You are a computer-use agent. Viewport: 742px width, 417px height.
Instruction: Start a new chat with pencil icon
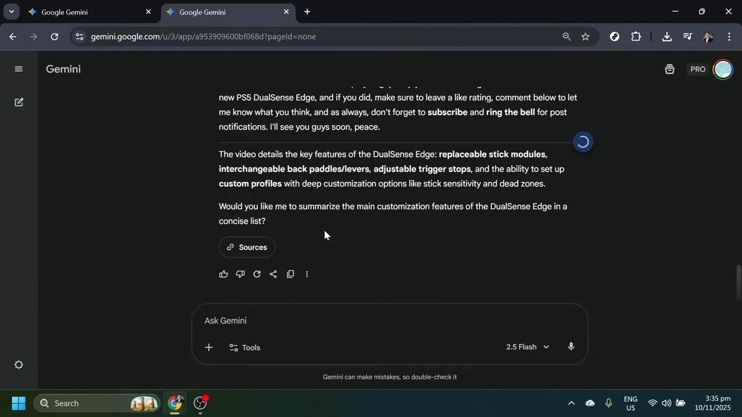click(x=19, y=102)
